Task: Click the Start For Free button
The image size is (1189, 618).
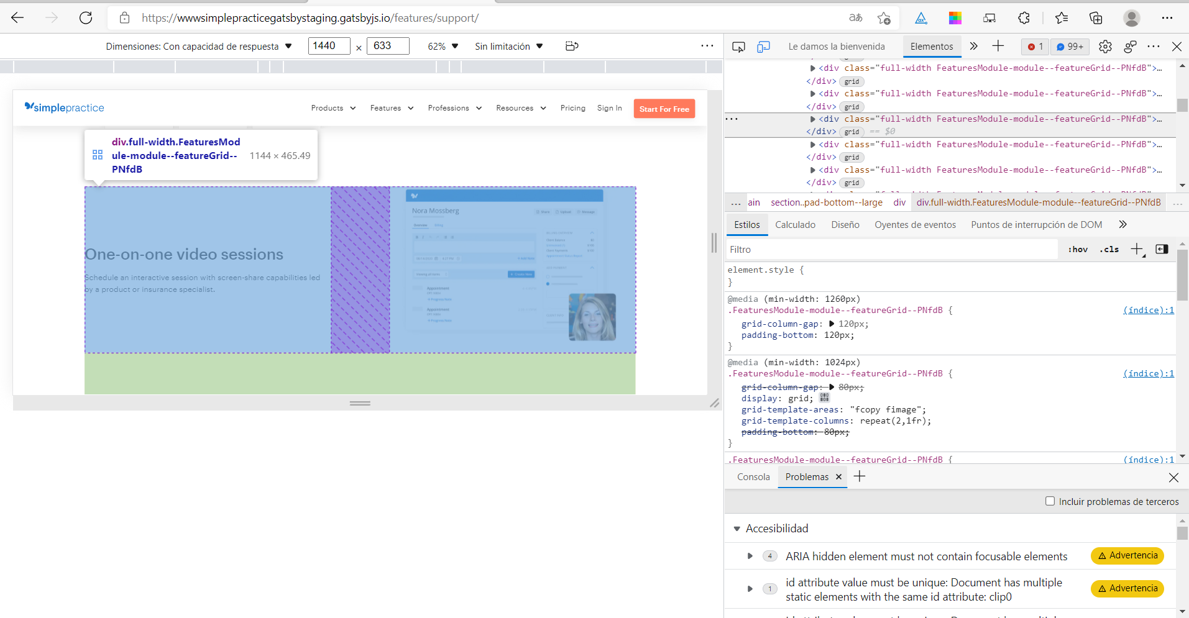Action: click(664, 109)
